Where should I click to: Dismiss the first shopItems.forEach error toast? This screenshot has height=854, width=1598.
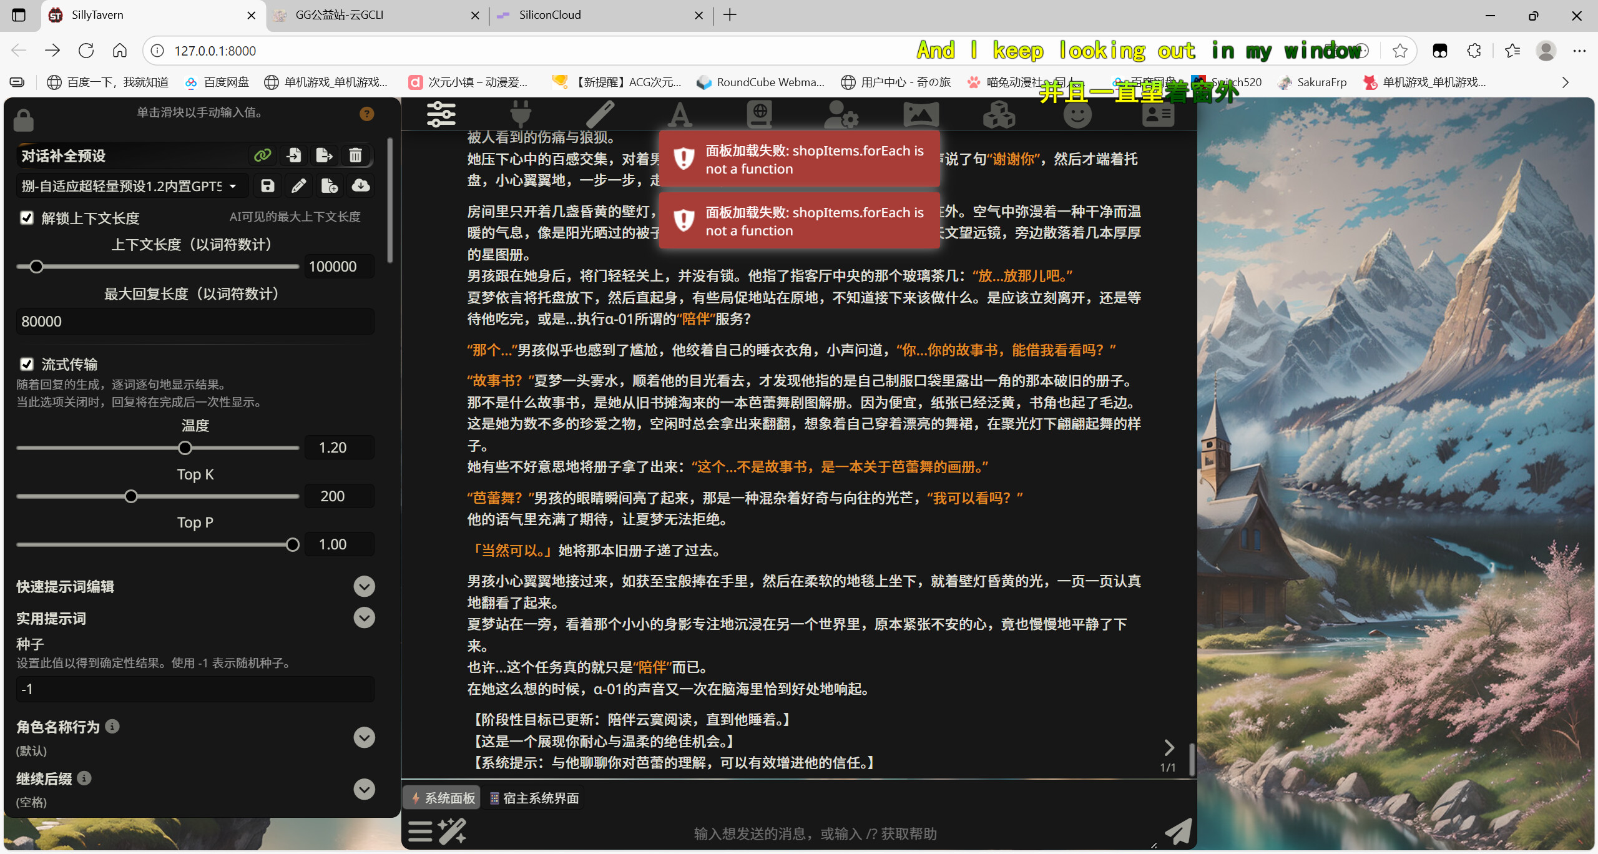800,159
